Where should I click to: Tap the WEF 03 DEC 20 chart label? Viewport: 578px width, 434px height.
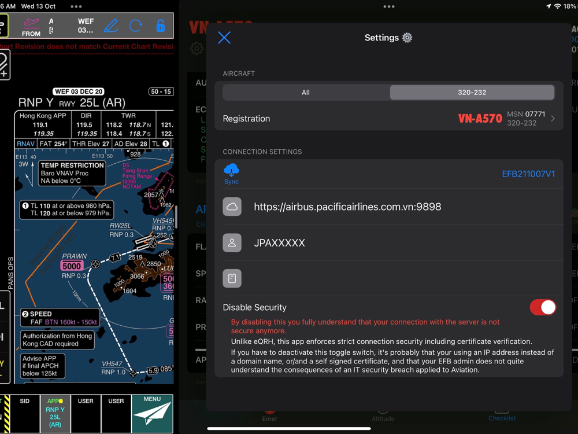(79, 91)
